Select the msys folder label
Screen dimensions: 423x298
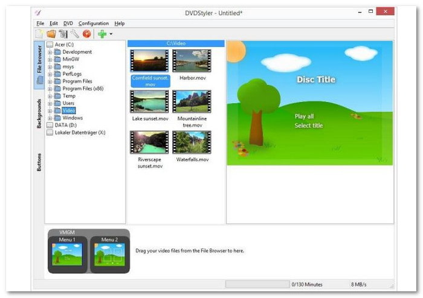[68, 66]
